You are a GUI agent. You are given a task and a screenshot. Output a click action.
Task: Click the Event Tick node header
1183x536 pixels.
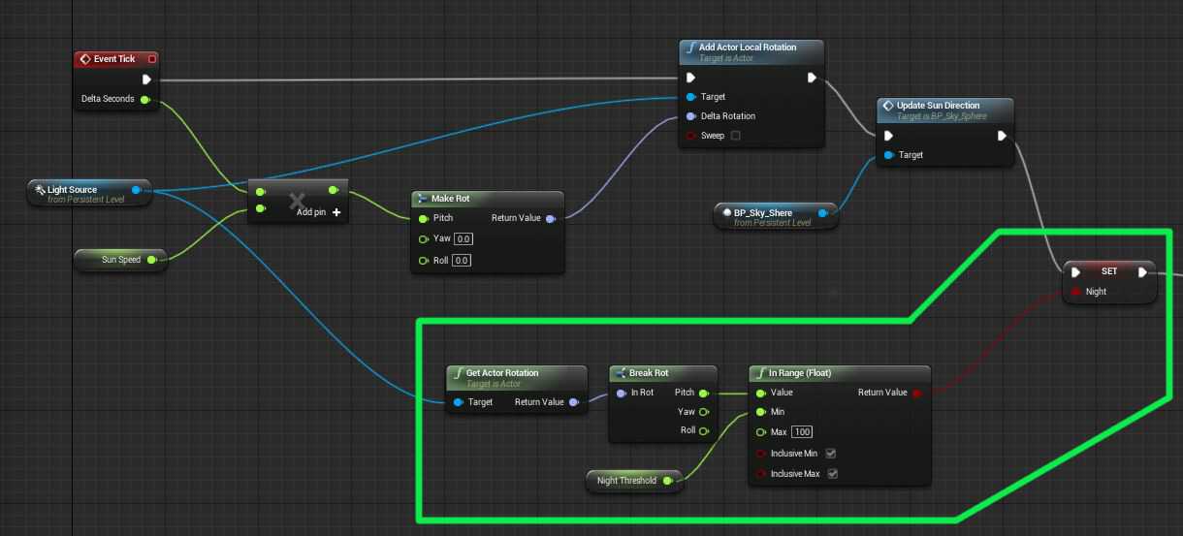(x=114, y=59)
